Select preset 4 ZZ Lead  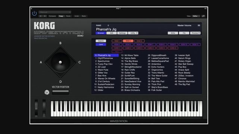pyautogui.click(x=100, y=67)
